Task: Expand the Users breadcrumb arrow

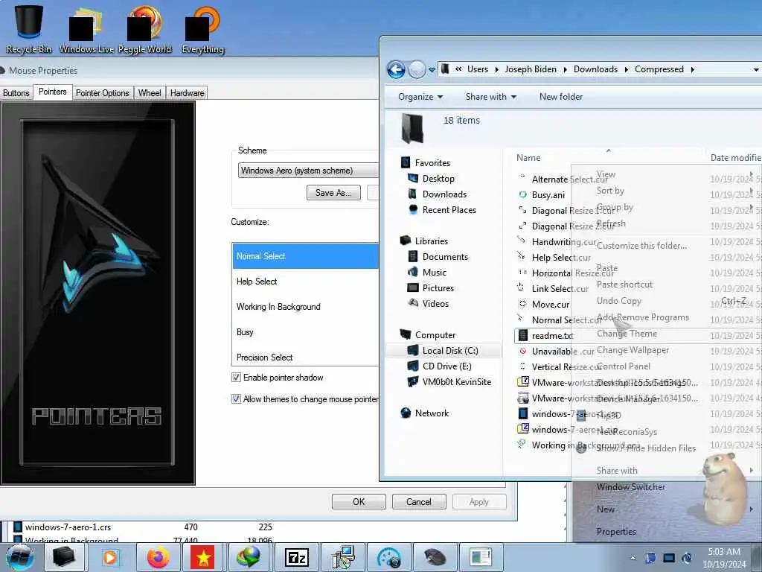Action: click(496, 69)
